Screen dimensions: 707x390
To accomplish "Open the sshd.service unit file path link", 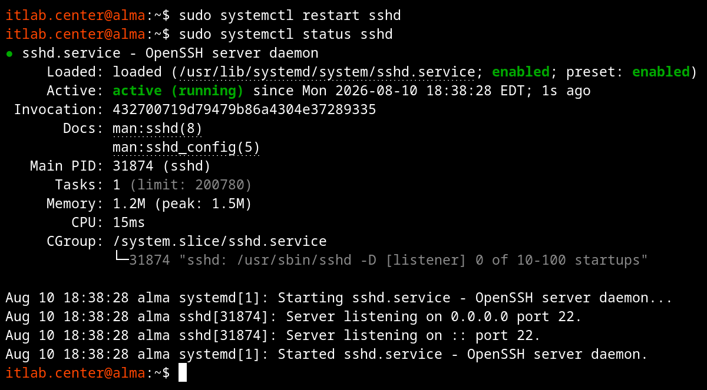I will coord(327,72).
